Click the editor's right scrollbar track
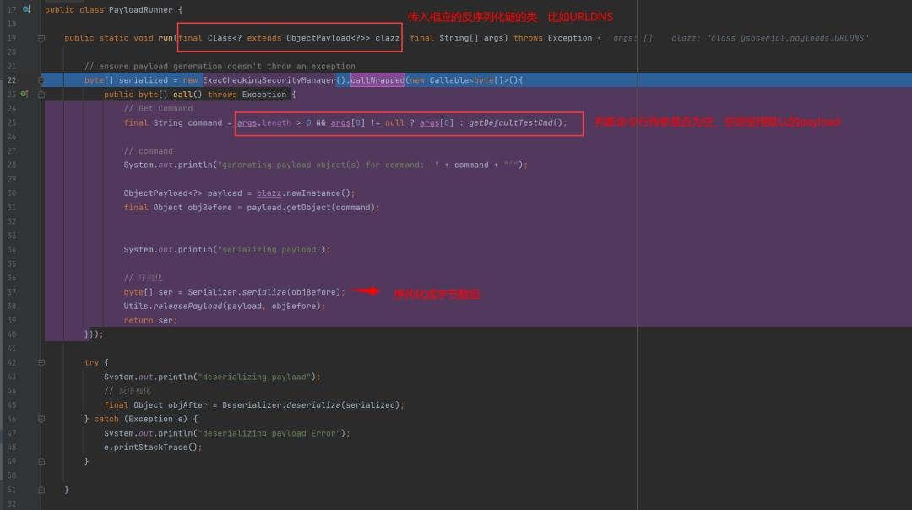The image size is (912, 510). click(907, 253)
